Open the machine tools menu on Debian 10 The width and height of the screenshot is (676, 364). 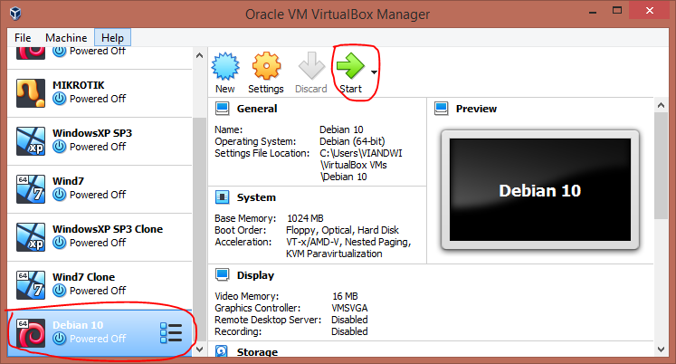point(171,332)
